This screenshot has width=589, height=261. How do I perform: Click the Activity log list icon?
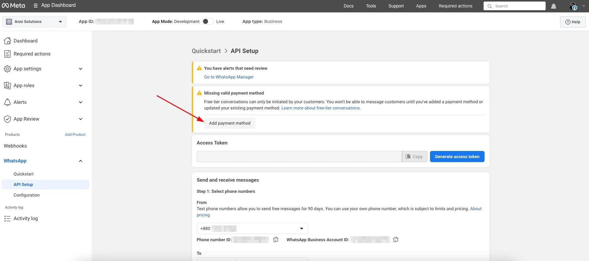[x=7, y=219]
